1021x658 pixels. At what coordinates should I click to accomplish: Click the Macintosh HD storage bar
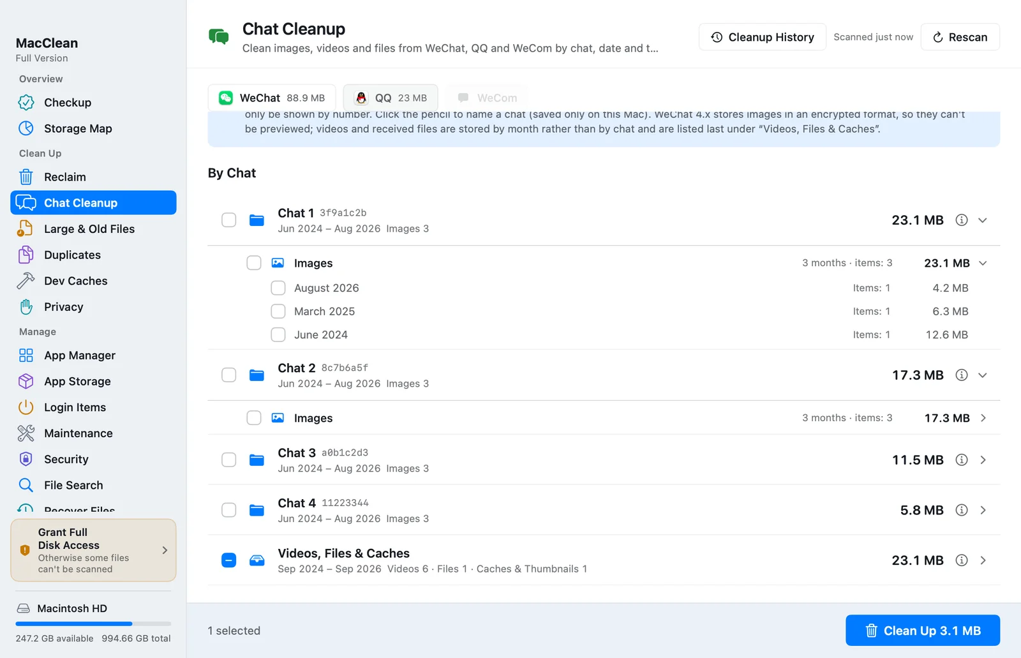coord(93,624)
